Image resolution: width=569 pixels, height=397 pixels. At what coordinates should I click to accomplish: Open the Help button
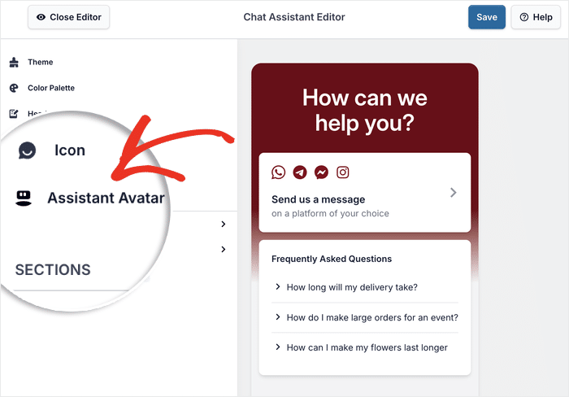pos(536,17)
